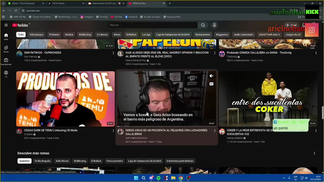Viewport: 324px width, 182px height.
Task: Open Inicio in the left sidebar
Action: (x=6, y=37)
